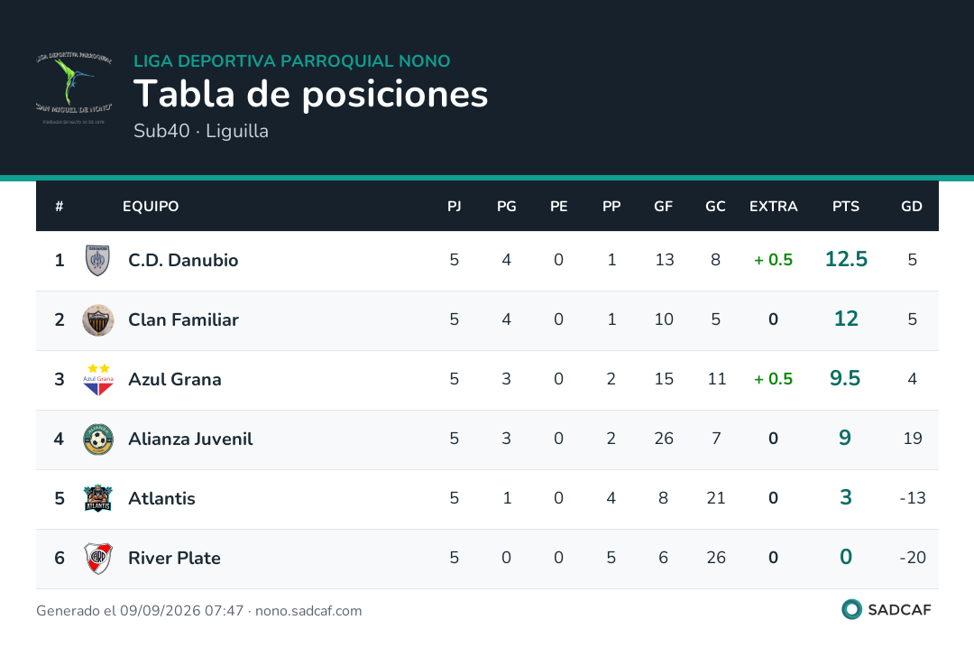Select the GF column header
The image size is (974, 657).
[663, 207]
